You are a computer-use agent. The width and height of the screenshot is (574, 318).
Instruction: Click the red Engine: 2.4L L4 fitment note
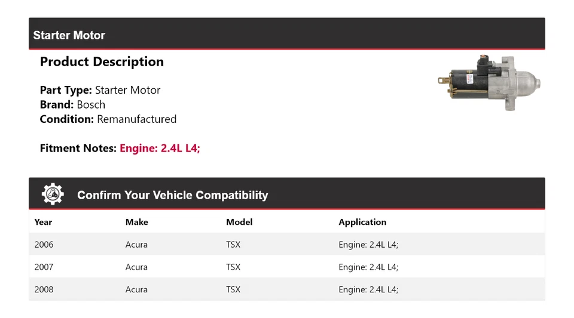click(x=160, y=148)
